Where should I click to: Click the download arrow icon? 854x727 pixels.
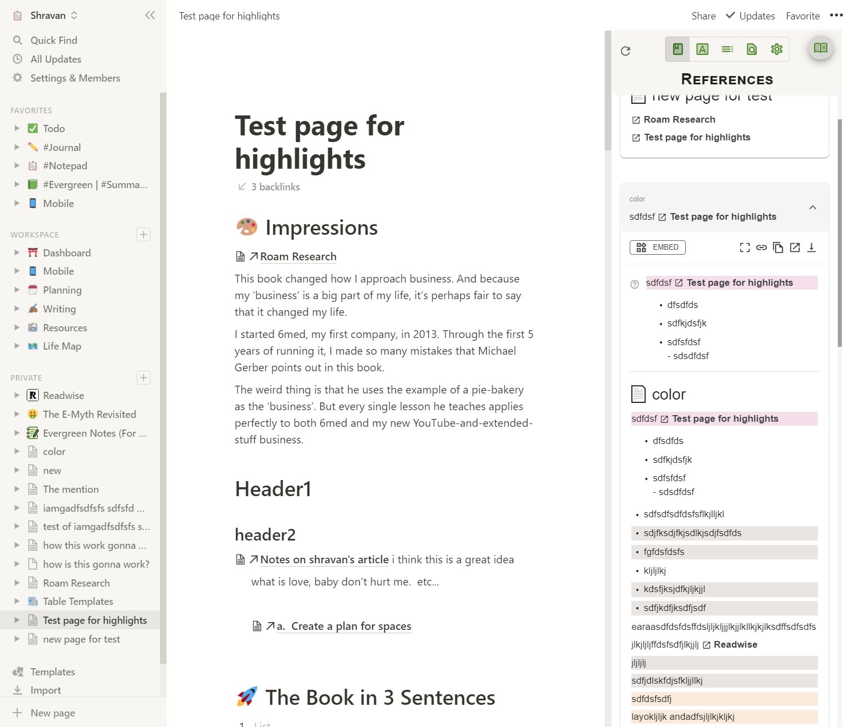coord(811,248)
